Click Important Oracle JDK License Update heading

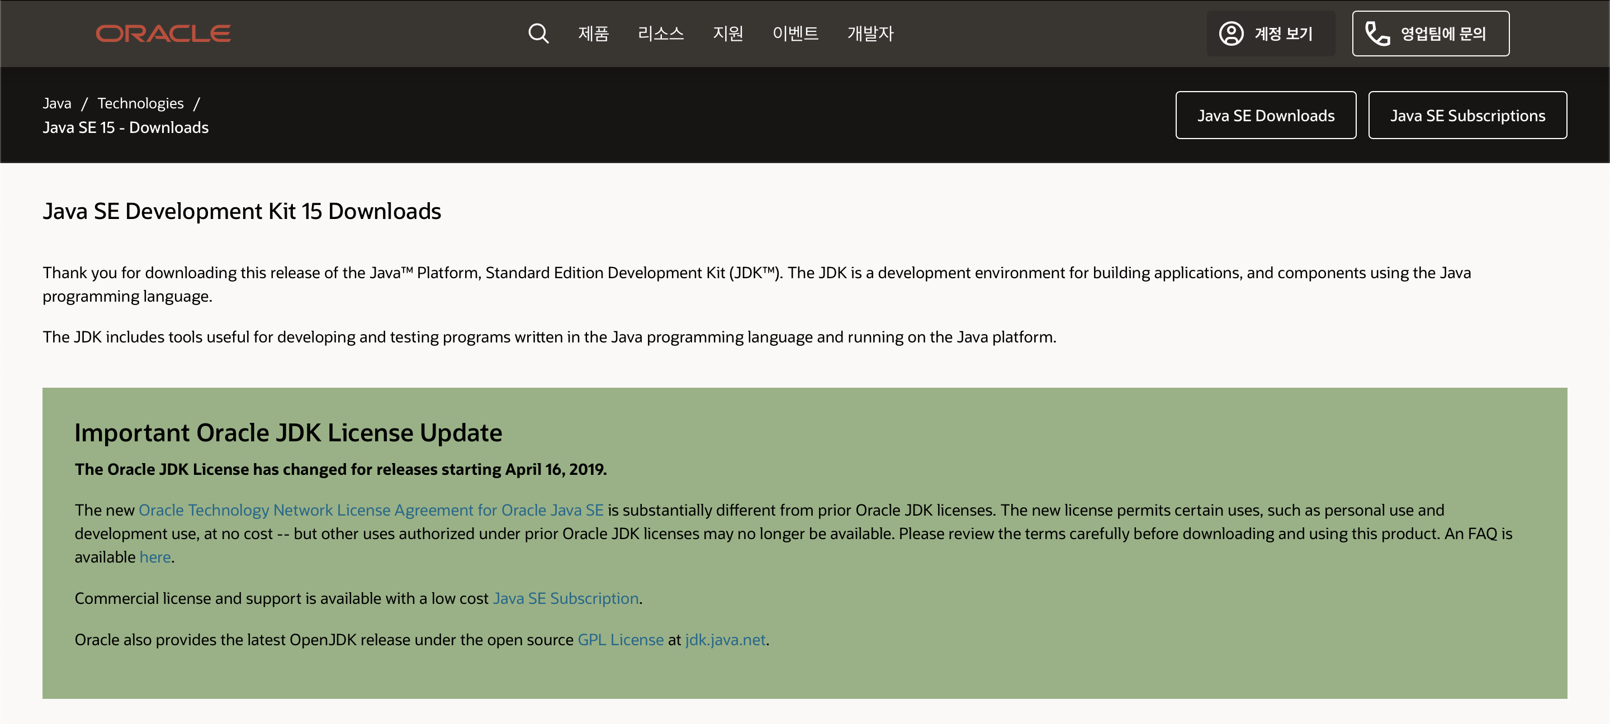pos(288,432)
